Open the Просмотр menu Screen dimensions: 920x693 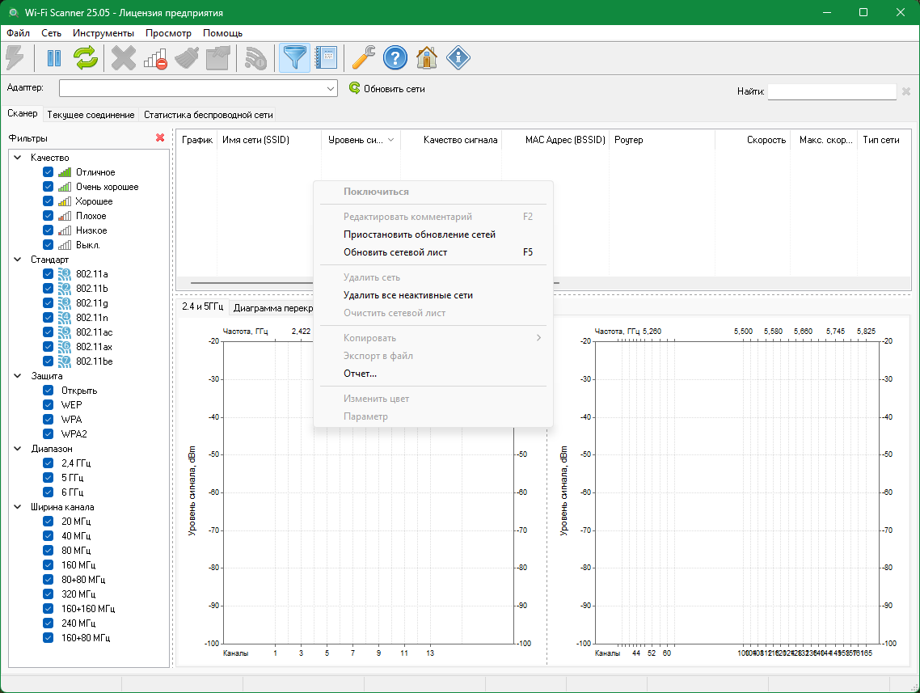[168, 33]
